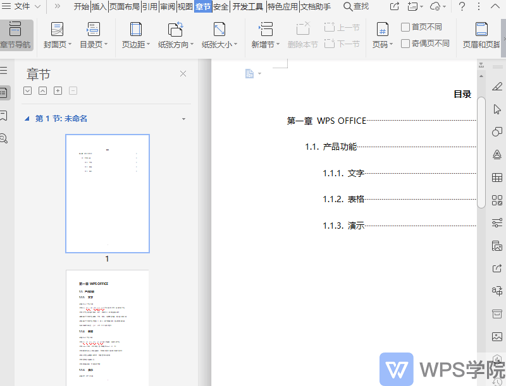506x386 pixels.
Task: Open the 页码 page number dropdown
Action: [x=383, y=35]
